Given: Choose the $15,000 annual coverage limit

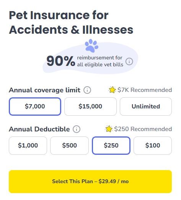Looking at the screenshot, I should (x=90, y=107).
